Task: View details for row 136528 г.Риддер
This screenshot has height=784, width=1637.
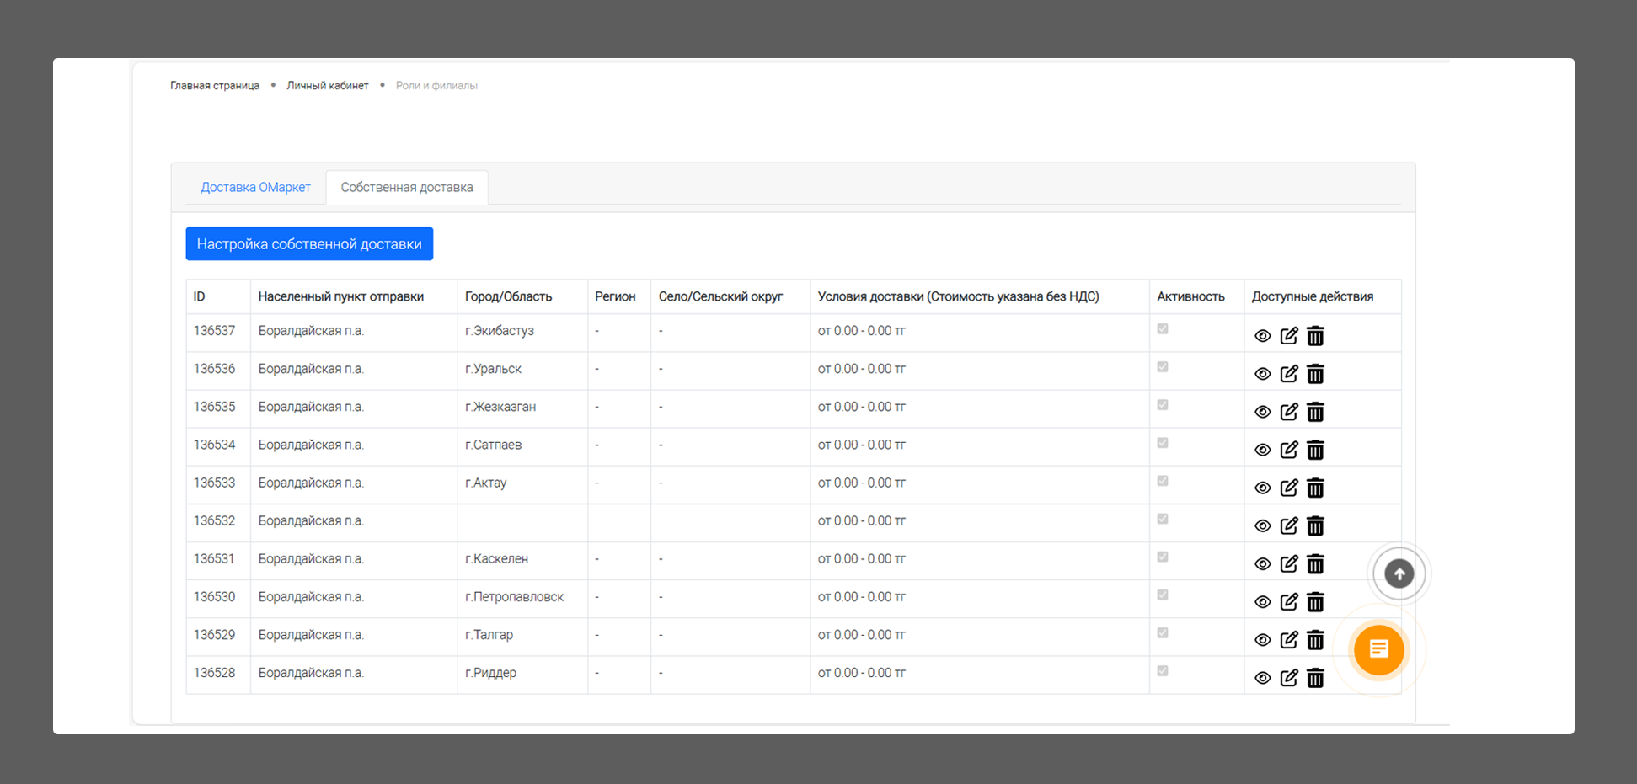Action: point(1262,678)
